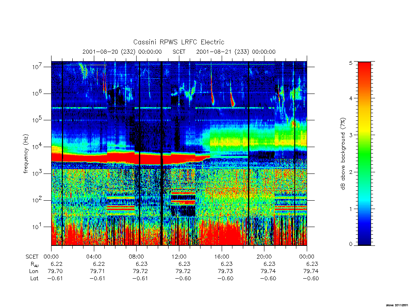The height and width of the screenshot is (307, 409).
Task: Click the colorbar tick label 4
Action: [351, 98]
